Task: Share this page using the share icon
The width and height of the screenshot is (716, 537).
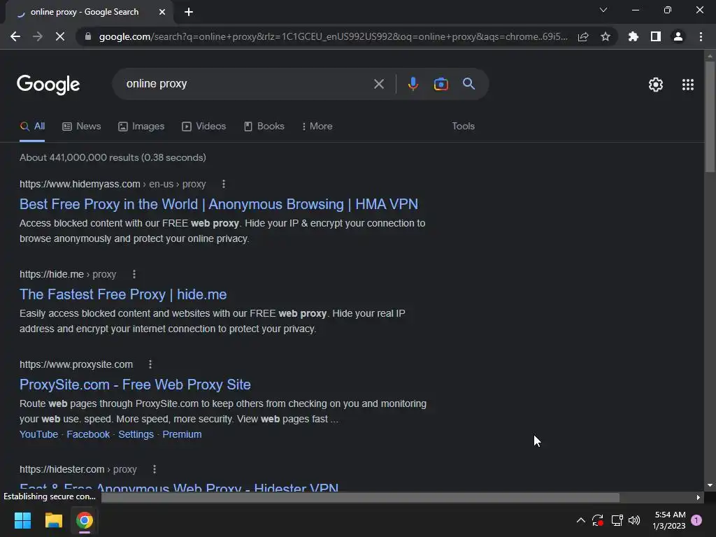Action: click(583, 36)
